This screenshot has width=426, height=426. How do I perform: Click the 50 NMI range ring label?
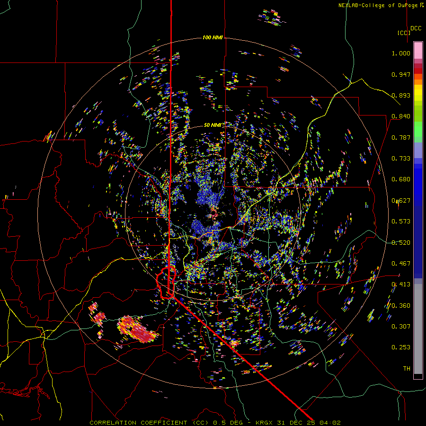(213, 125)
